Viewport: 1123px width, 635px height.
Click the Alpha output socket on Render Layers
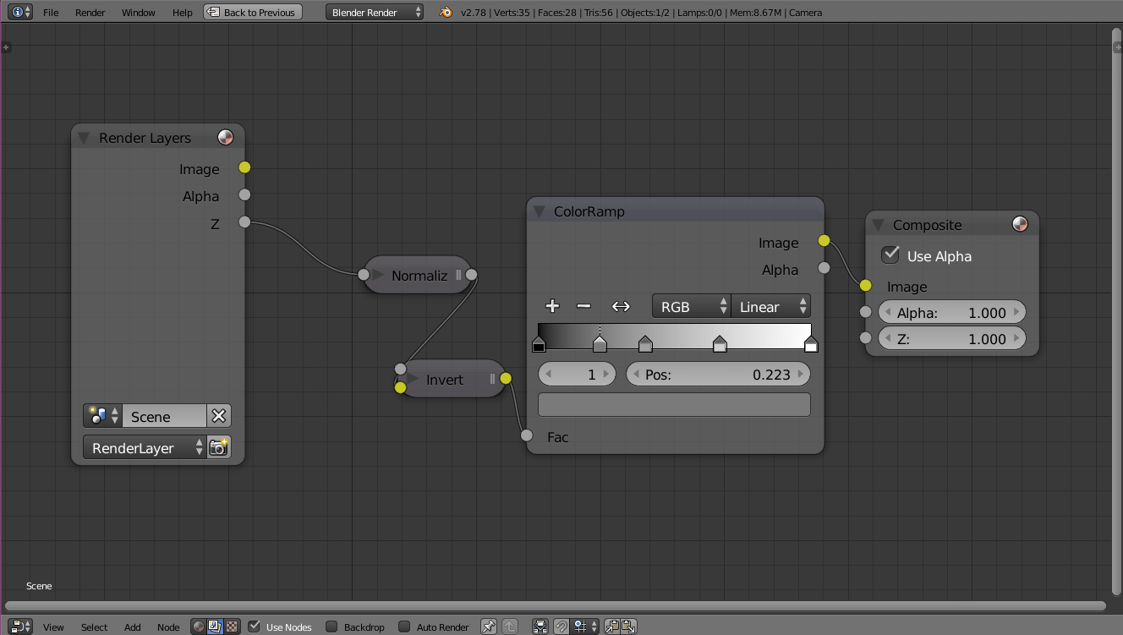(x=244, y=194)
